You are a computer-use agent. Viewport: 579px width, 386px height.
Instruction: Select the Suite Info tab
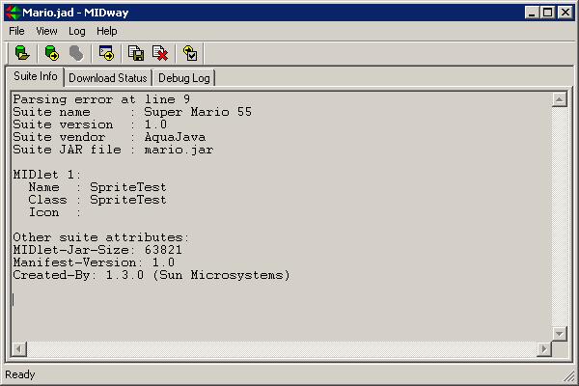[x=36, y=76]
